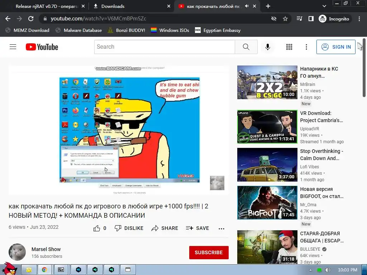367x275 pixels.
Task: Go back with the browser back arrow
Action: [x=8, y=19]
